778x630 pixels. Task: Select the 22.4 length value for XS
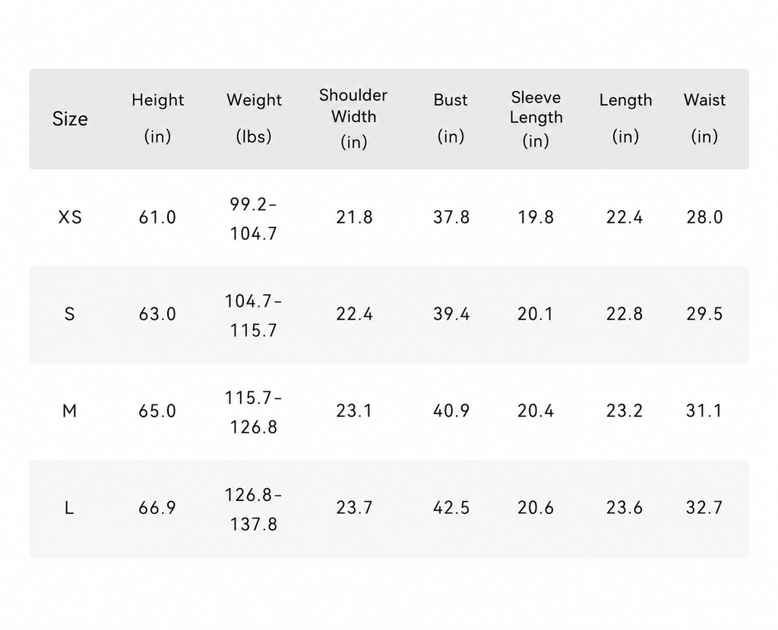625,217
